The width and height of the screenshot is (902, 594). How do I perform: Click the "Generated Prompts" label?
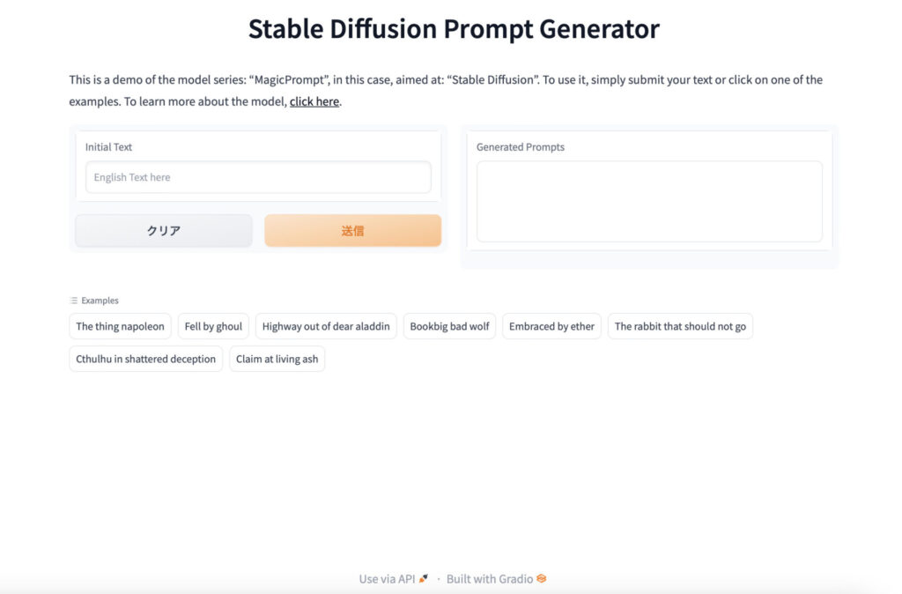click(x=521, y=147)
